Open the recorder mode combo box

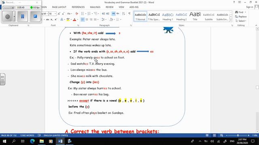pyautogui.click(x=8, y=8)
